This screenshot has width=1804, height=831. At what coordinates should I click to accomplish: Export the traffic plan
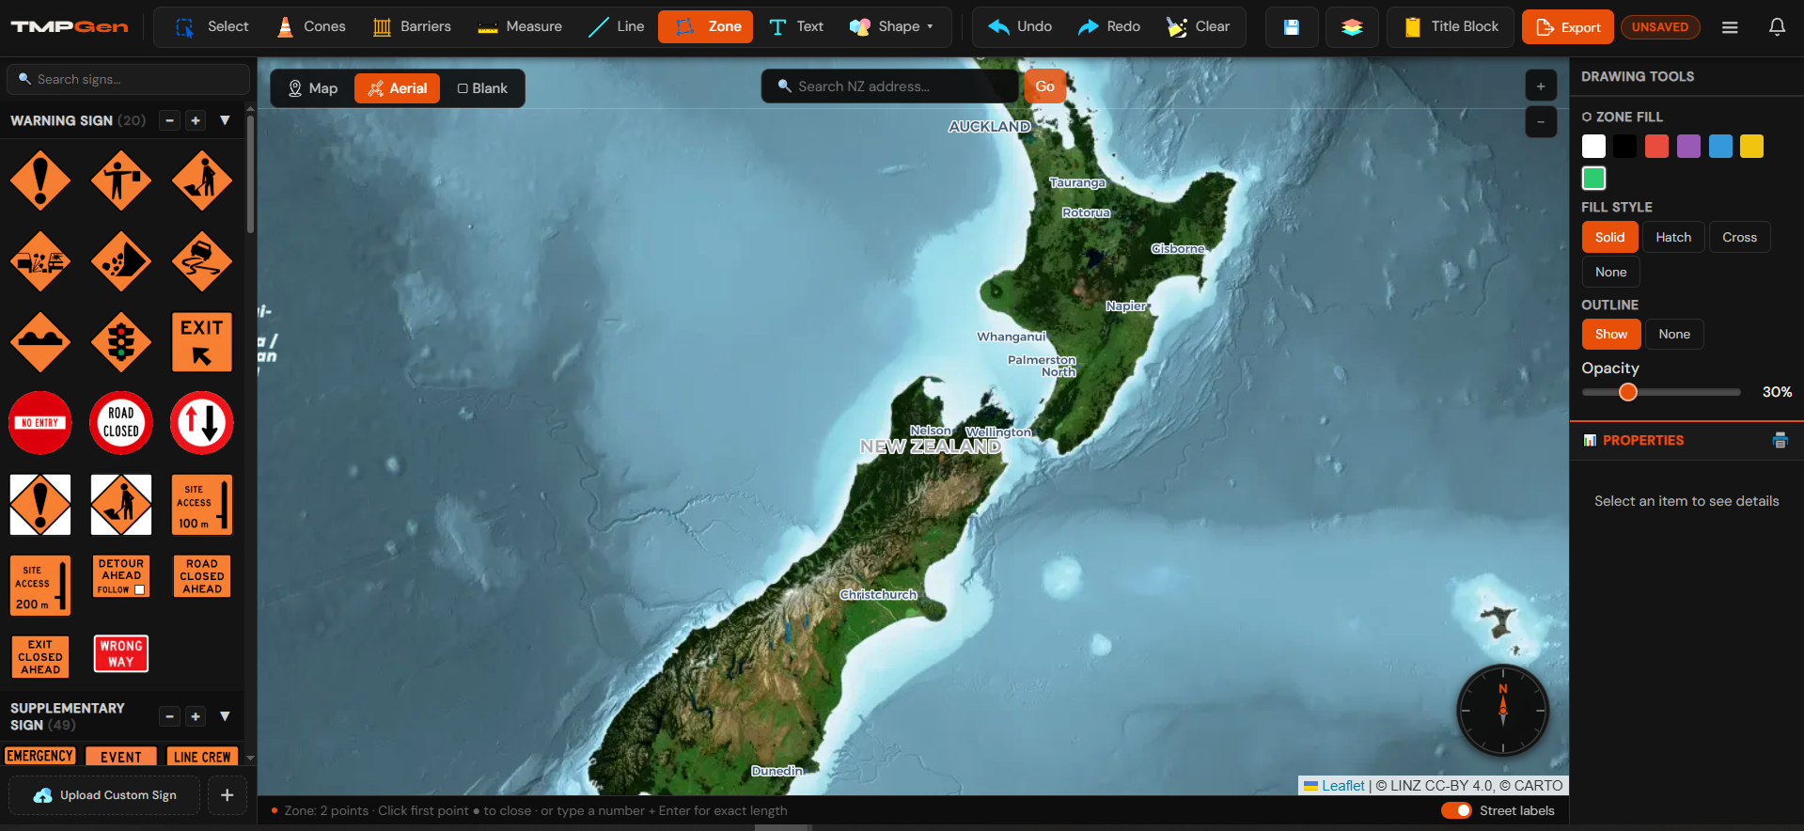click(1567, 27)
